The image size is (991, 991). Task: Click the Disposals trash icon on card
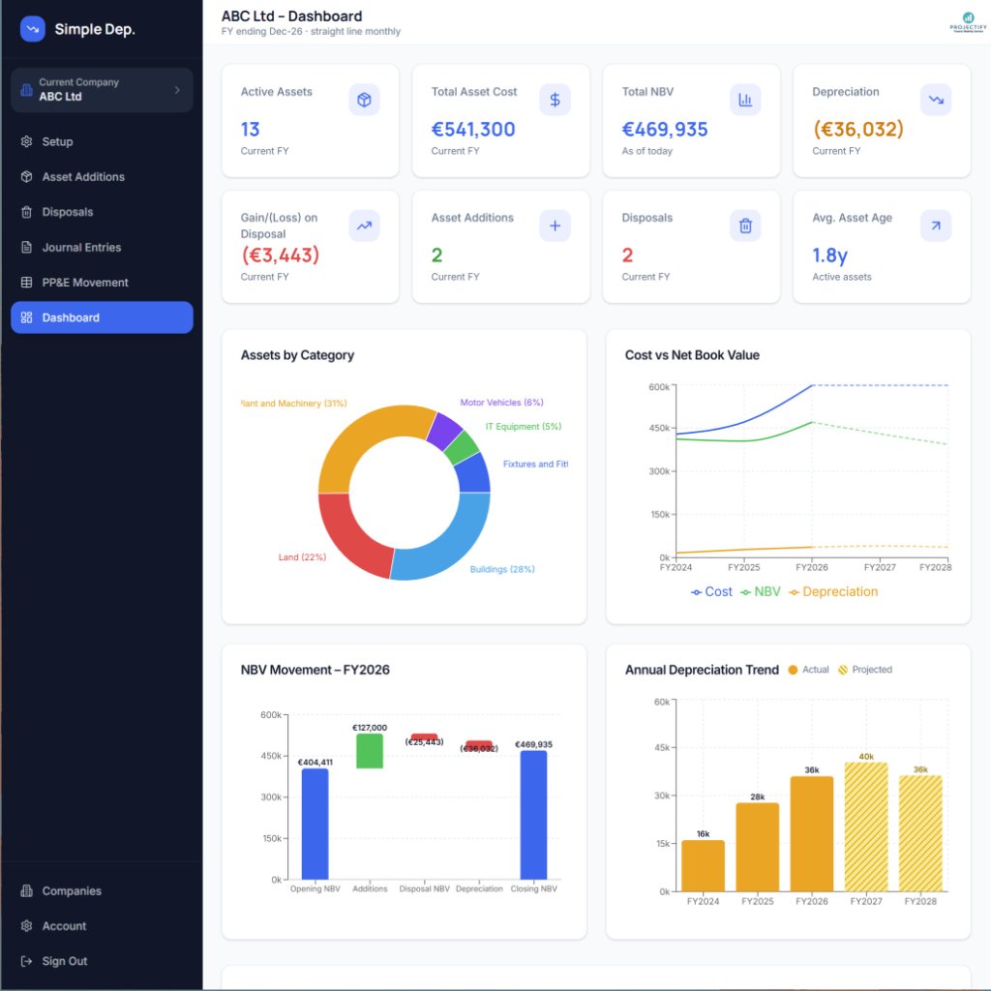coord(745,225)
